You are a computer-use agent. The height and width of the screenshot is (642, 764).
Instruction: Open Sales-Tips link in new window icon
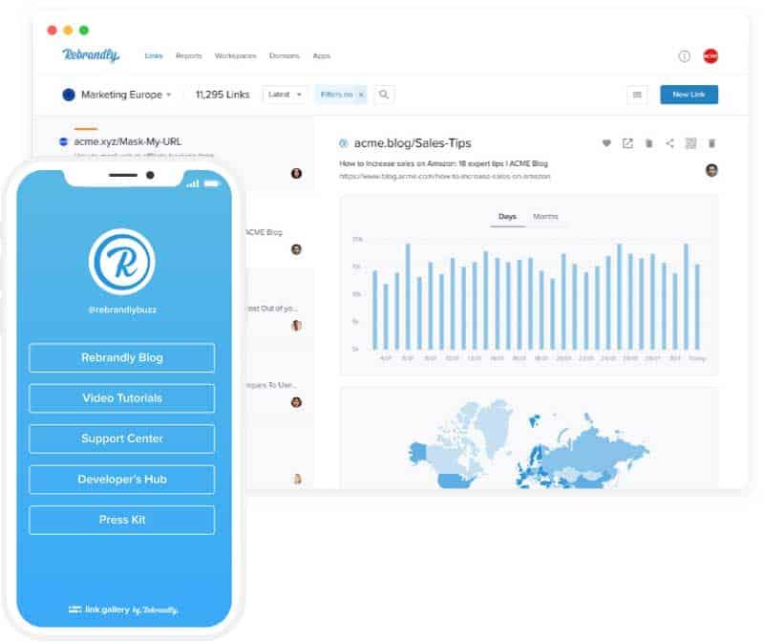click(x=627, y=143)
